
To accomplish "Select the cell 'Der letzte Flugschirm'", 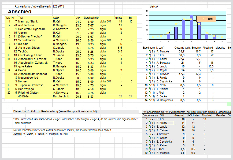I will 32,29.
